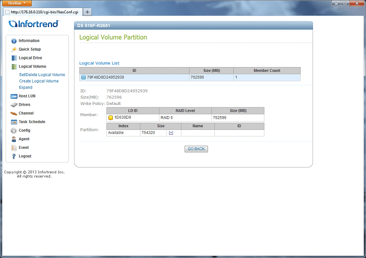
Task: Click the 762596 size in volume list
Action: (x=197, y=77)
